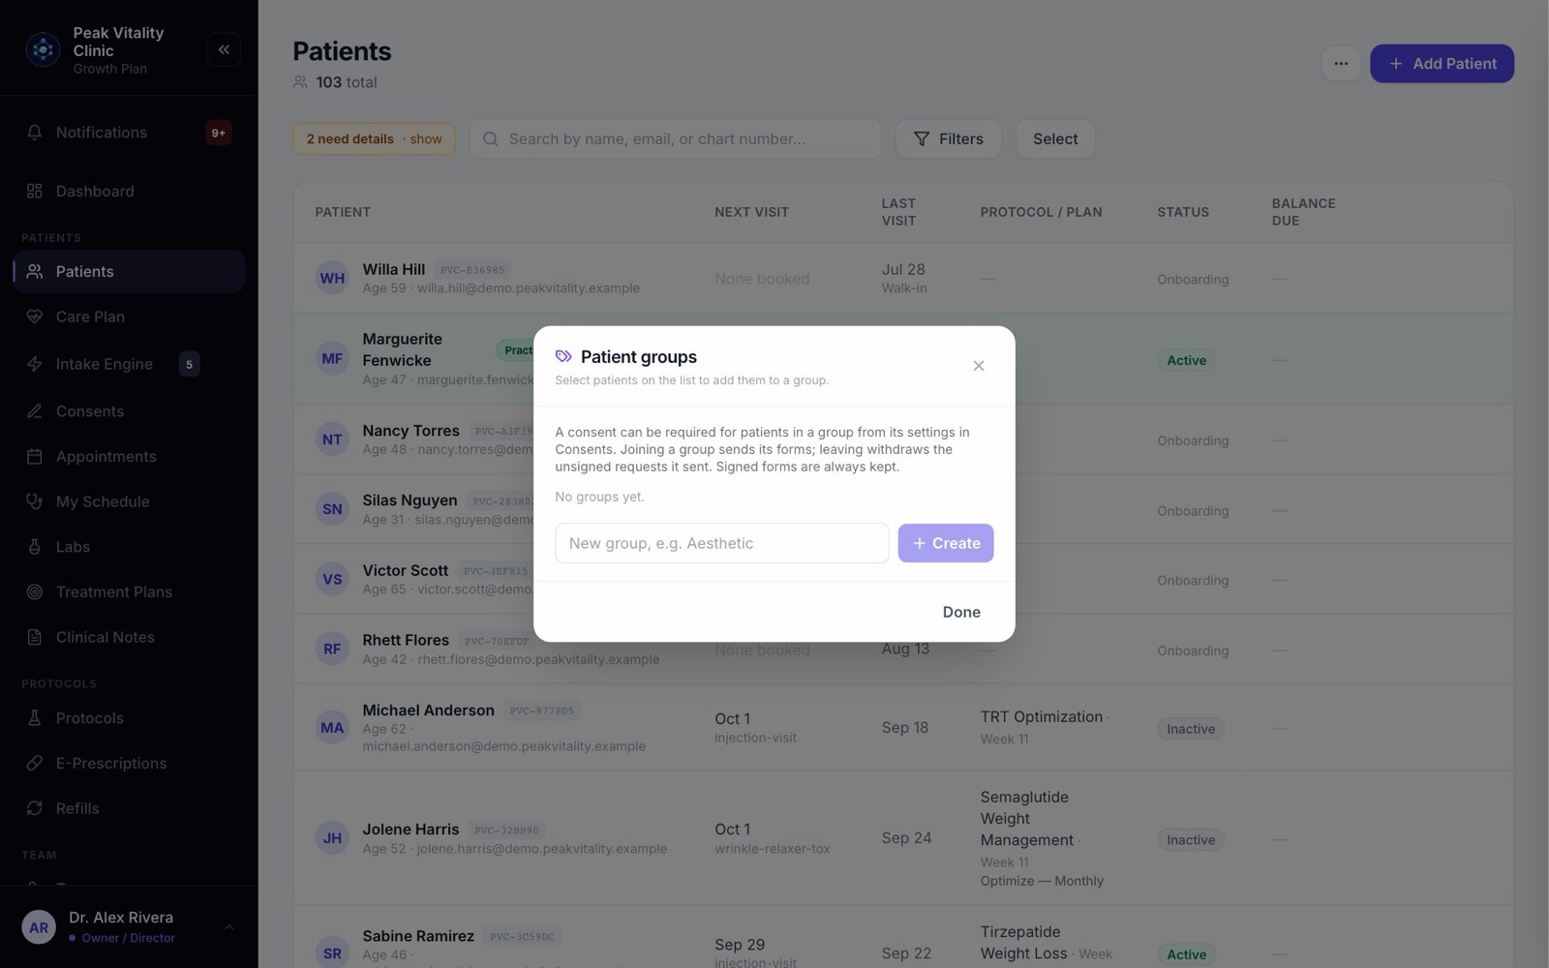Screen dimensions: 1549x968
Task: Expand Dr. Alex Rivera account menu
Action: 228,927
